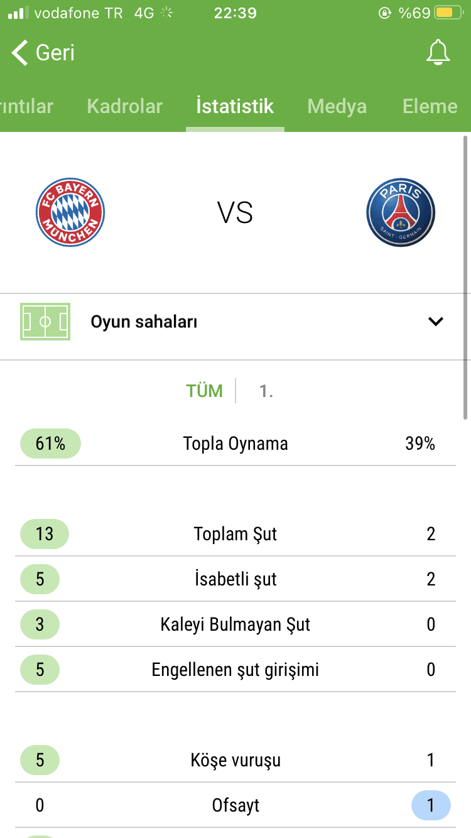This screenshot has height=838, width=471.
Task: Switch stats to the 1. half filter
Action: [266, 391]
